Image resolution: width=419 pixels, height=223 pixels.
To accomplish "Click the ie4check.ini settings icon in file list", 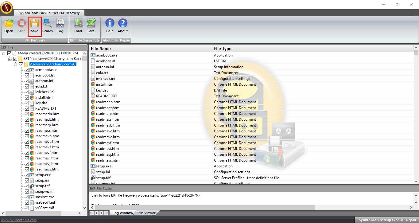I will click(93, 79).
